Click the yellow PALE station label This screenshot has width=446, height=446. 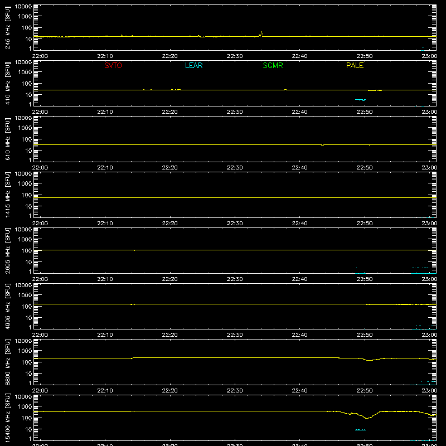pos(355,65)
